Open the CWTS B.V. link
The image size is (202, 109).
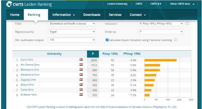click(156, 4)
